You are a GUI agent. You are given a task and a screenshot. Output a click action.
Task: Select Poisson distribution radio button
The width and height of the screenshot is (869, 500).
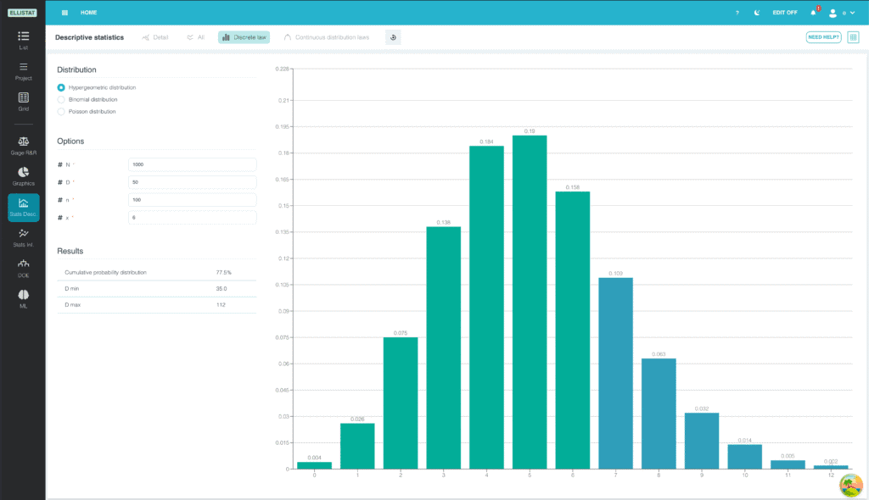coord(61,111)
